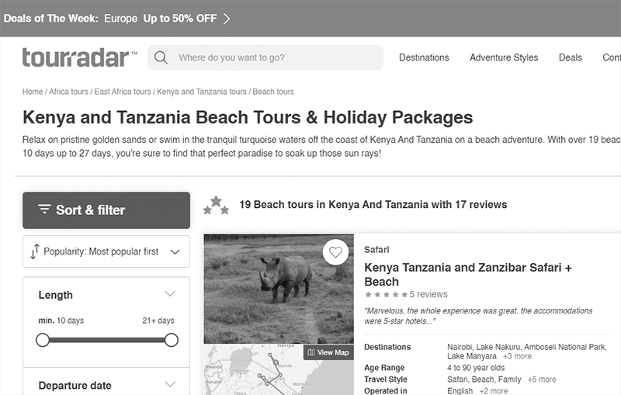Image resolution: width=621 pixels, height=395 pixels.
Task: Click the three-star reviews icon
Action: point(216,205)
